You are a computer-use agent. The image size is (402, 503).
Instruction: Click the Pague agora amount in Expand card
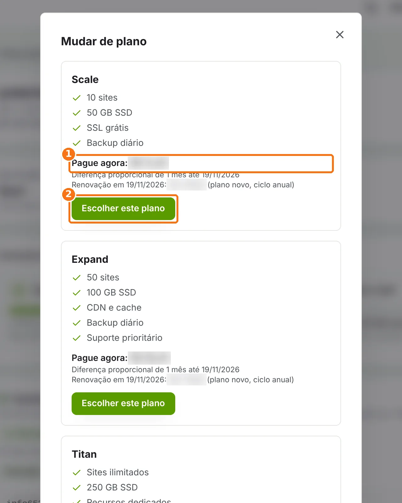click(149, 358)
